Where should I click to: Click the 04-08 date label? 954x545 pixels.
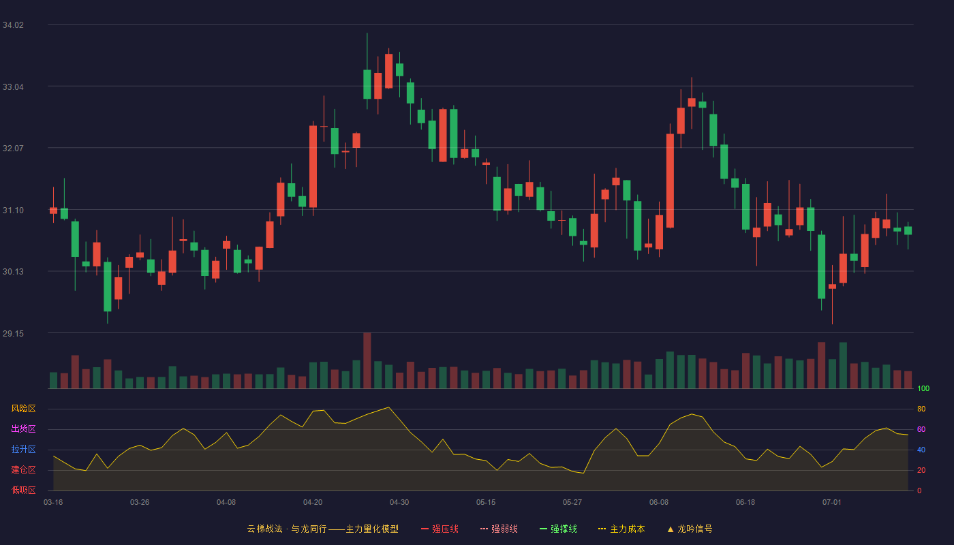click(x=226, y=502)
